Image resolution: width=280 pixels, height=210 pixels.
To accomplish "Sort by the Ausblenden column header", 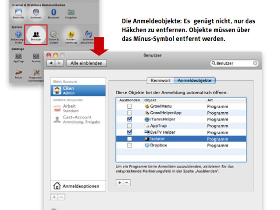I will (129, 100).
